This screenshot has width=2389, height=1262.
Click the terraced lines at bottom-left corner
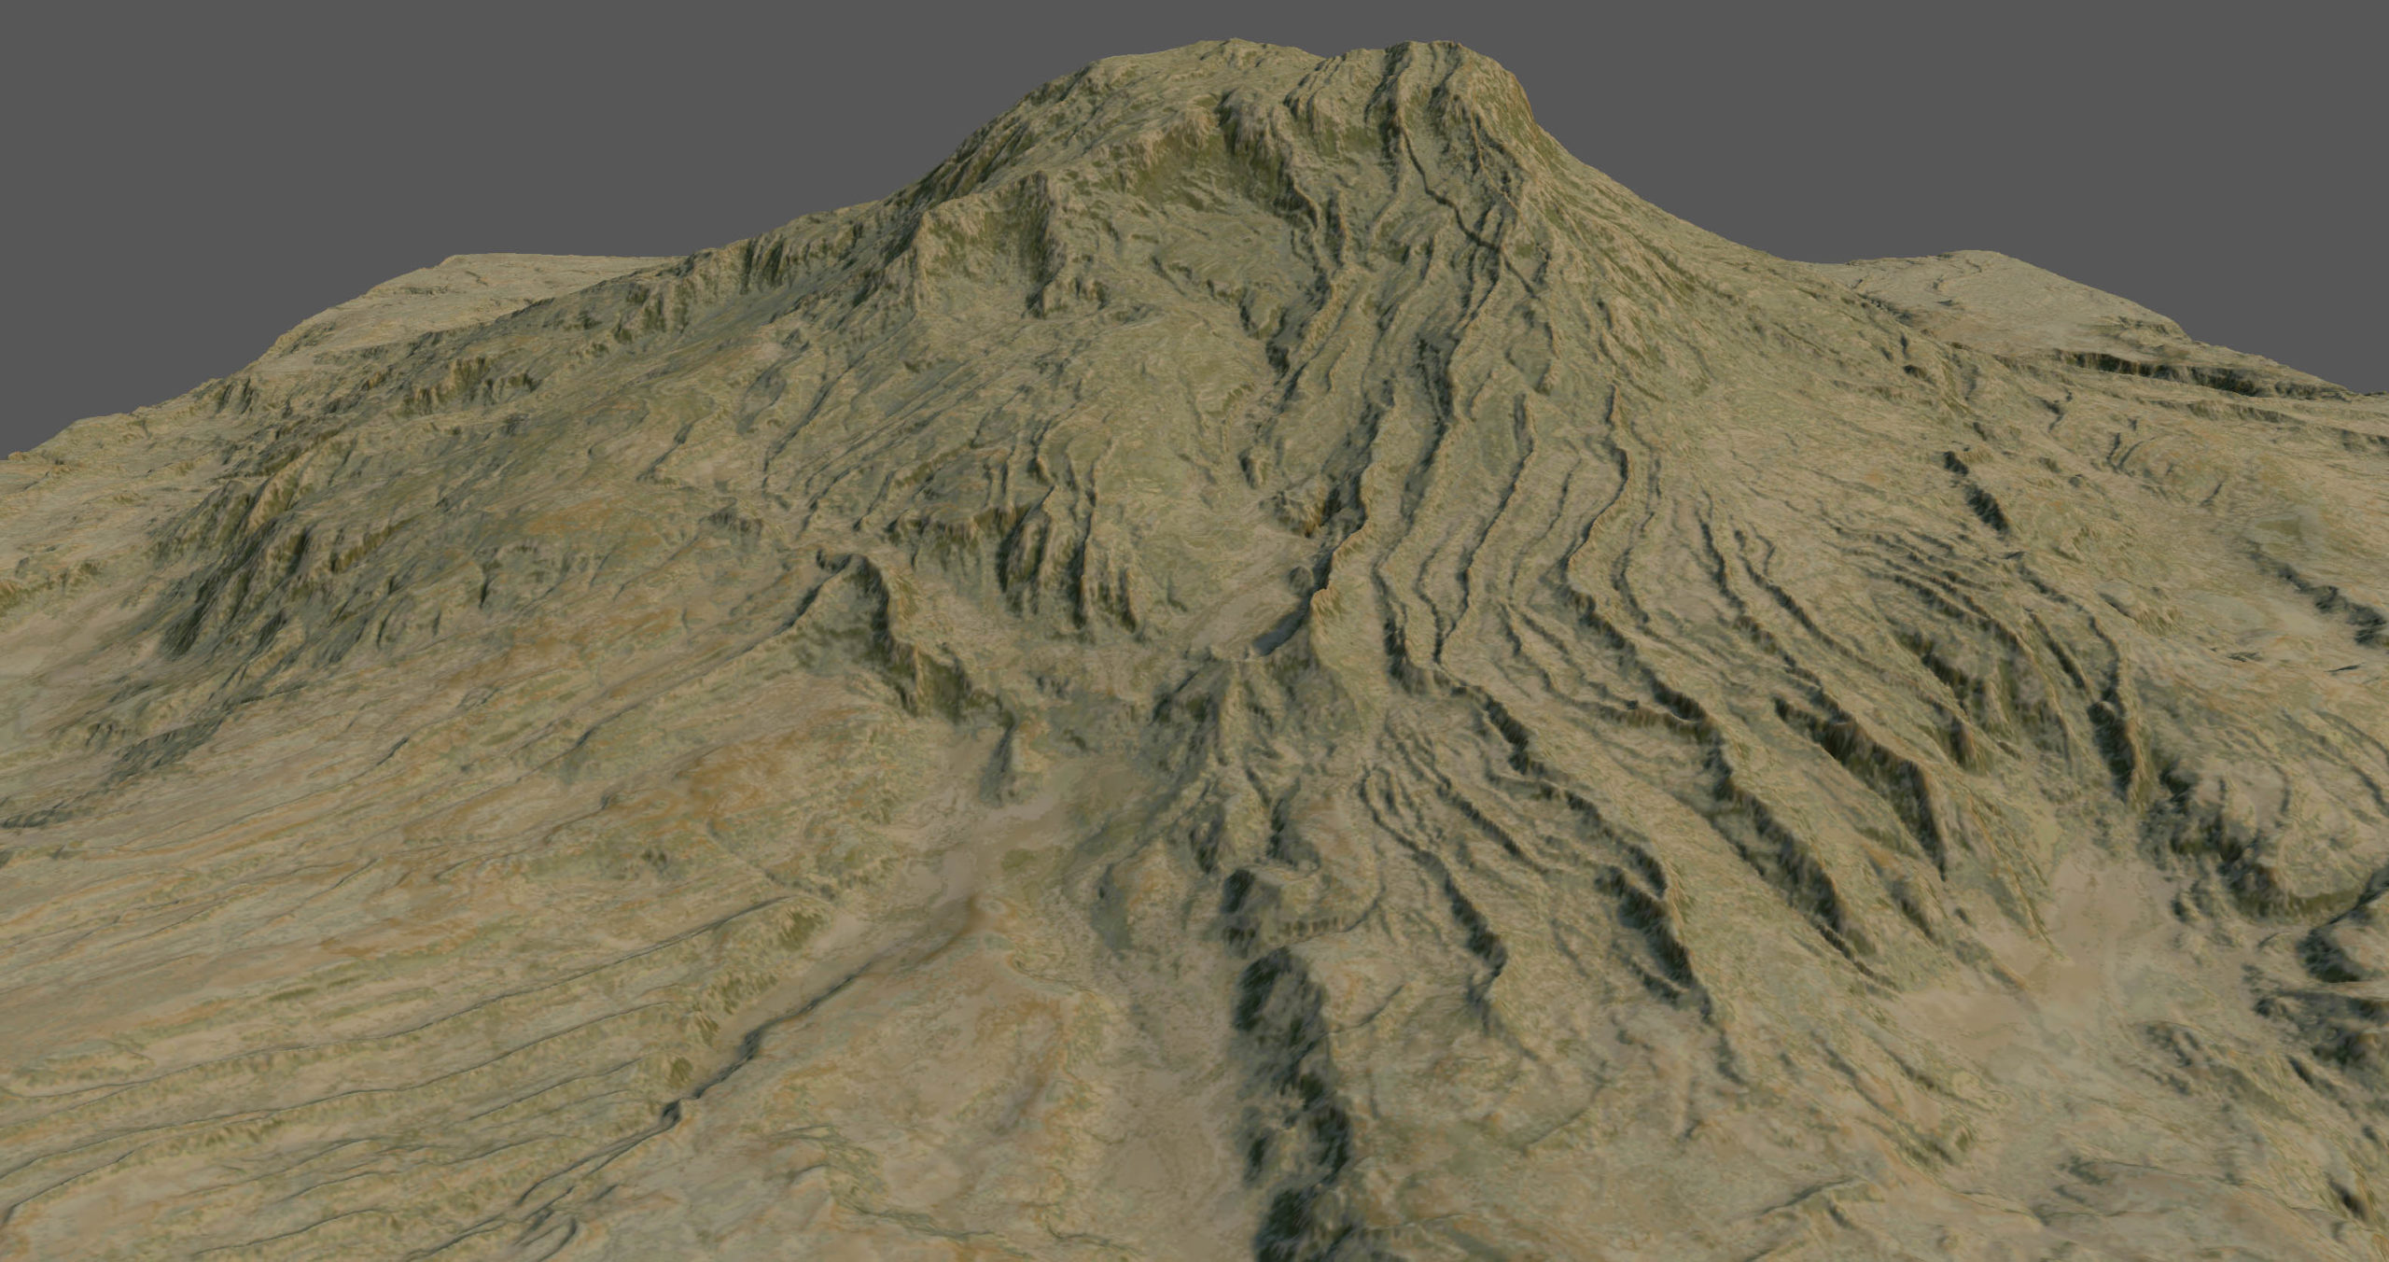coord(140,1139)
